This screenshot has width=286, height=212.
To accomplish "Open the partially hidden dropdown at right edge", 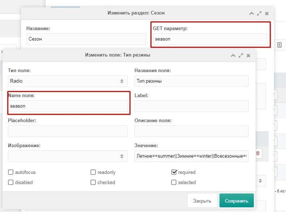I will tap(260, 180).
